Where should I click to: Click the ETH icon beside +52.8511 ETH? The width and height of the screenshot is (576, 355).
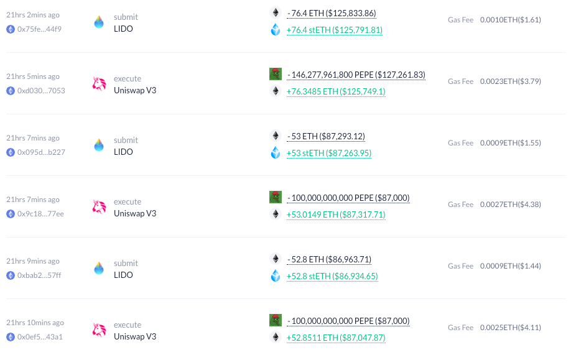click(x=275, y=337)
